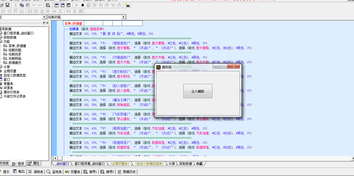This screenshot has height=176, width=354.
Task: Click the Cut scissors icon
Action: click(x=16, y=5)
